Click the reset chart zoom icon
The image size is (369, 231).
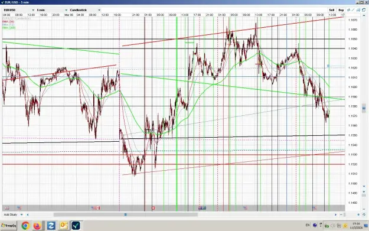[x=364, y=214]
